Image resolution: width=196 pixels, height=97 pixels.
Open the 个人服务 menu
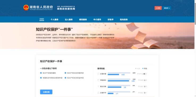pyautogui.click(x=55, y=20)
